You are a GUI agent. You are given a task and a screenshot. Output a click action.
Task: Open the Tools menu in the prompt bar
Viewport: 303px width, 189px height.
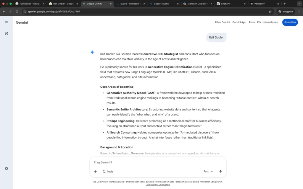point(108,171)
